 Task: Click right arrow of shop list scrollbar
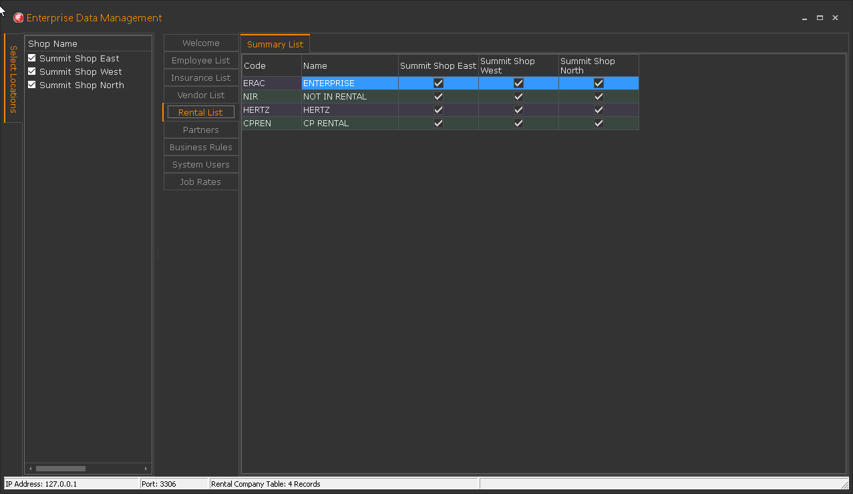coord(146,469)
